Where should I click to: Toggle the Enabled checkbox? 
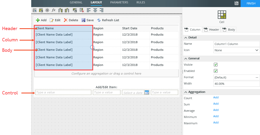(x=216, y=71)
